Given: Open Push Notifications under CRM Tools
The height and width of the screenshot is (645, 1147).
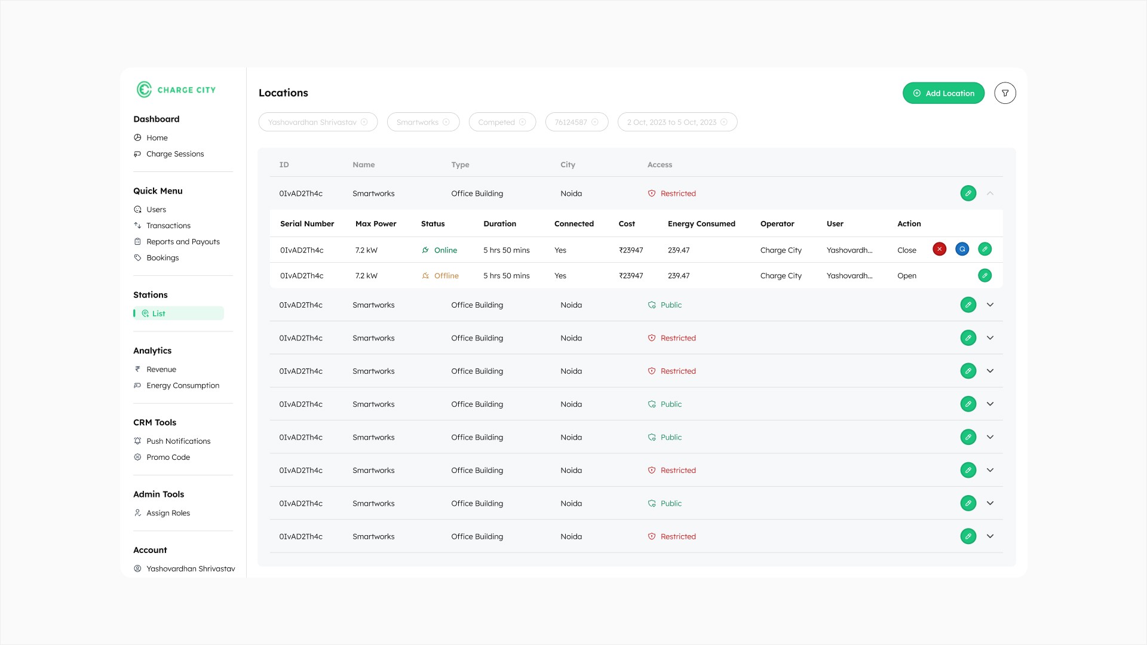Looking at the screenshot, I should click(178, 441).
